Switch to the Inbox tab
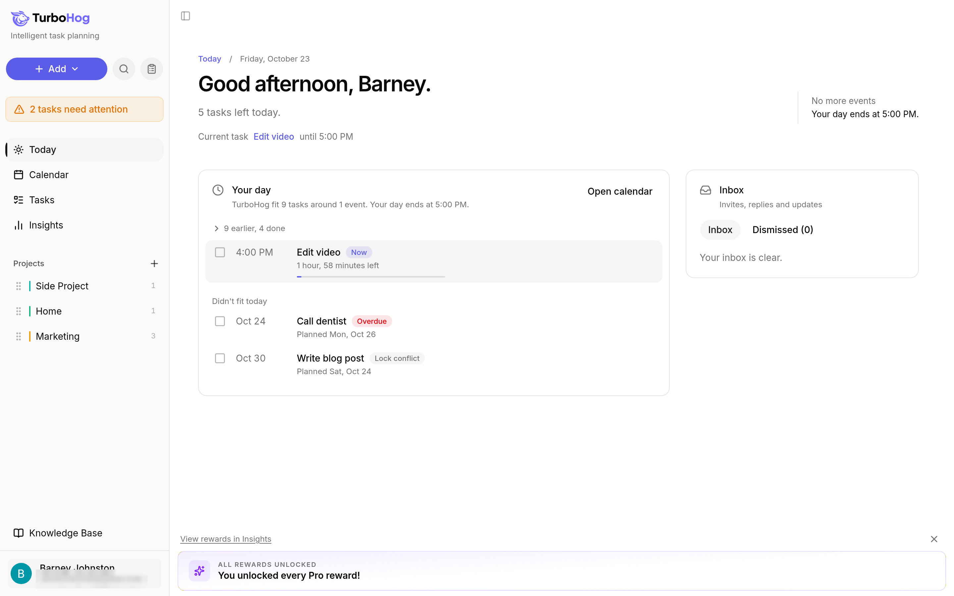 720,230
